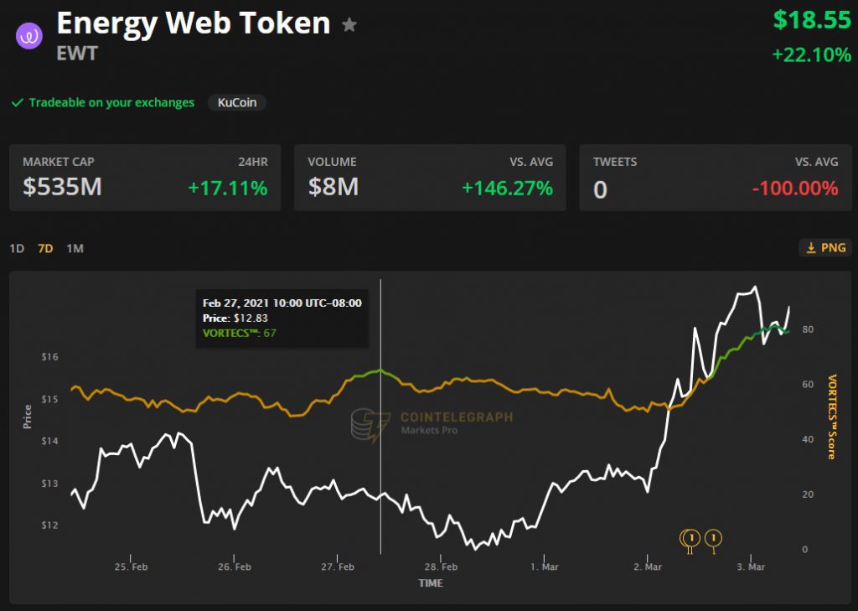Select the 7D timeframe tab

[x=45, y=249]
